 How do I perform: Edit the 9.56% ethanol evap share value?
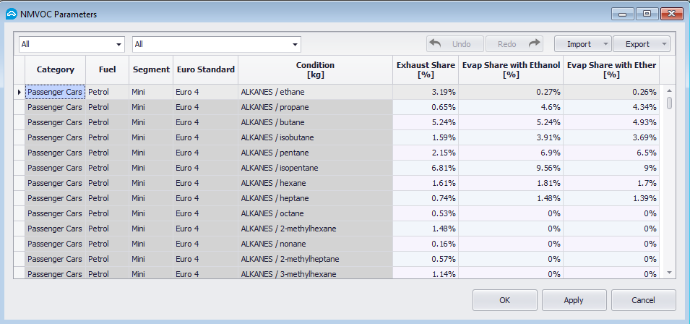click(x=511, y=168)
